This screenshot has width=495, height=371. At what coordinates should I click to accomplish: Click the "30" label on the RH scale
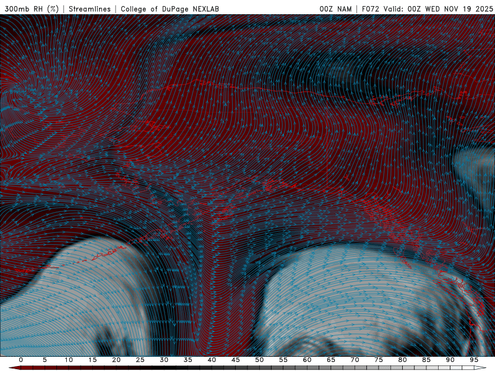pyautogui.click(x=164, y=360)
